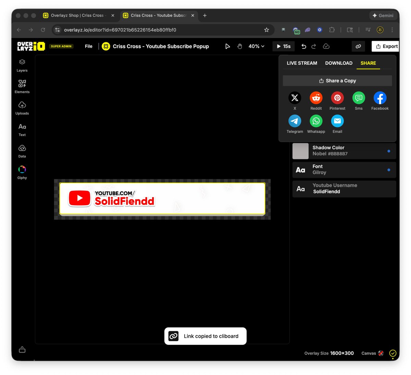This screenshot has width=411, height=375.
Task: Switch to the DOWNLOAD tab
Action: point(339,63)
